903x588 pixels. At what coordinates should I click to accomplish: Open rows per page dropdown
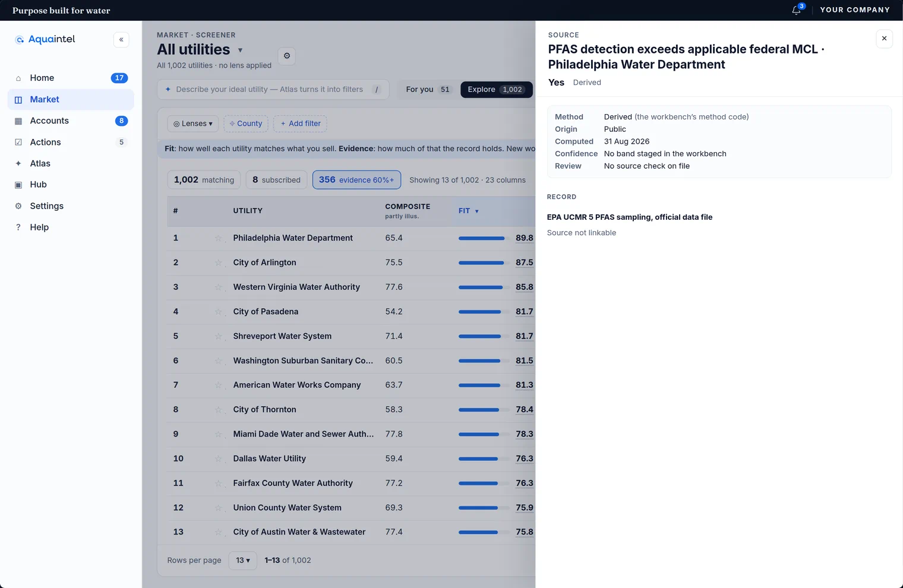[243, 560]
